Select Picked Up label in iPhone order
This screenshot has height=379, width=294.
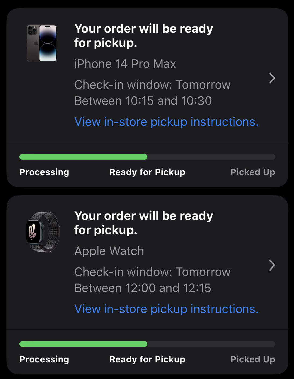tap(253, 172)
